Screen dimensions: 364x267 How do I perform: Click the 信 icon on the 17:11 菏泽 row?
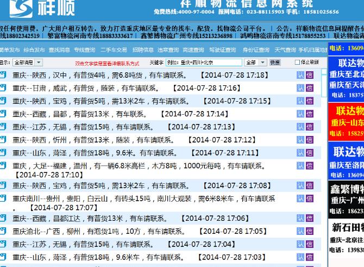[x=310, y=153]
